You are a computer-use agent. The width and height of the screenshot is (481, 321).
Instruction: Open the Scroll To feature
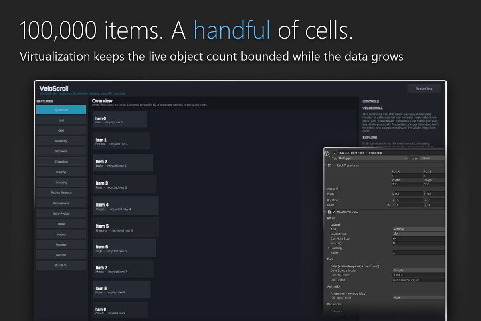click(61, 265)
